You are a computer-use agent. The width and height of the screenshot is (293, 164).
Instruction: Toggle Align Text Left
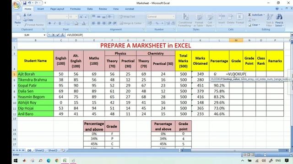point(93,23)
